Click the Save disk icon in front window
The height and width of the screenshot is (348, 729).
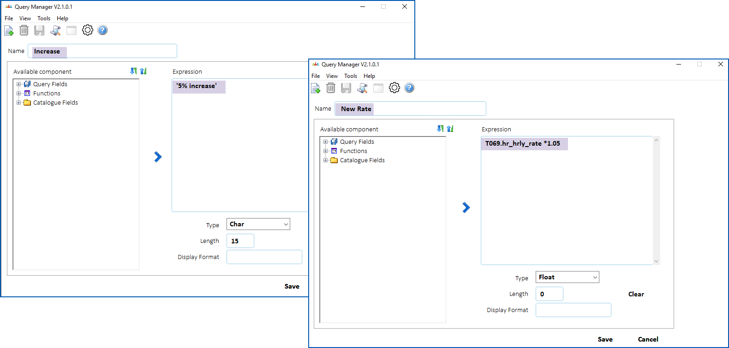[x=346, y=88]
